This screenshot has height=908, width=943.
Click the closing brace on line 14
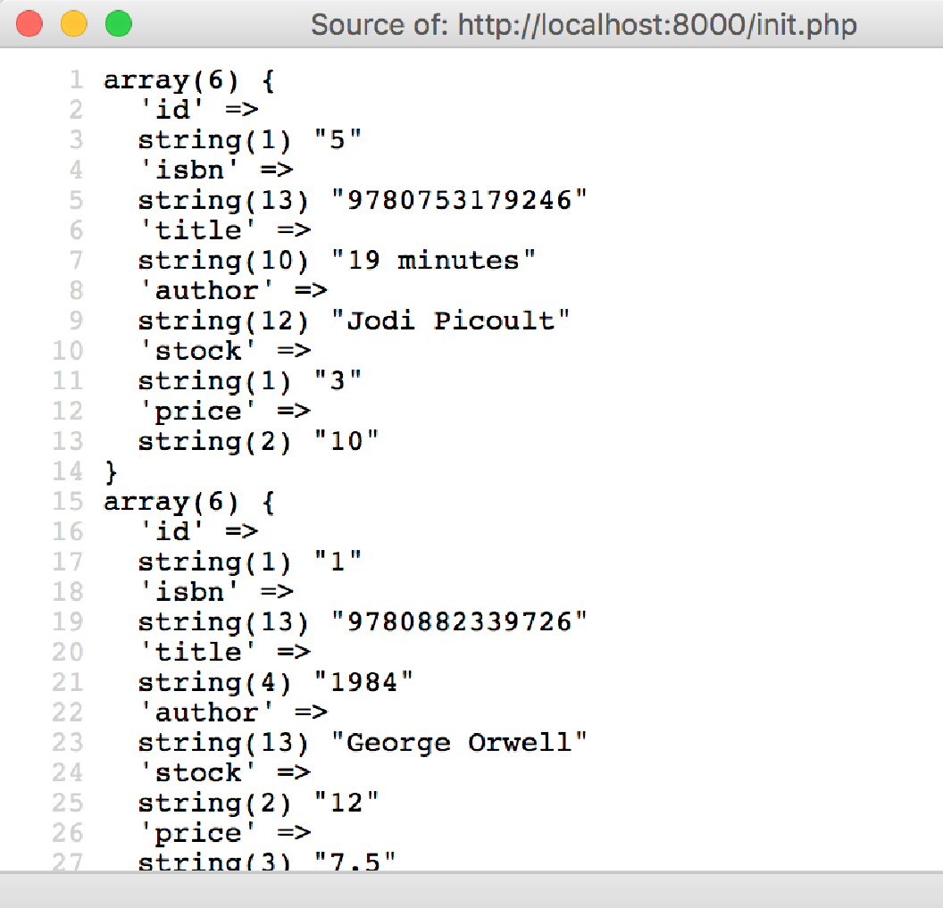coord(111,472)
